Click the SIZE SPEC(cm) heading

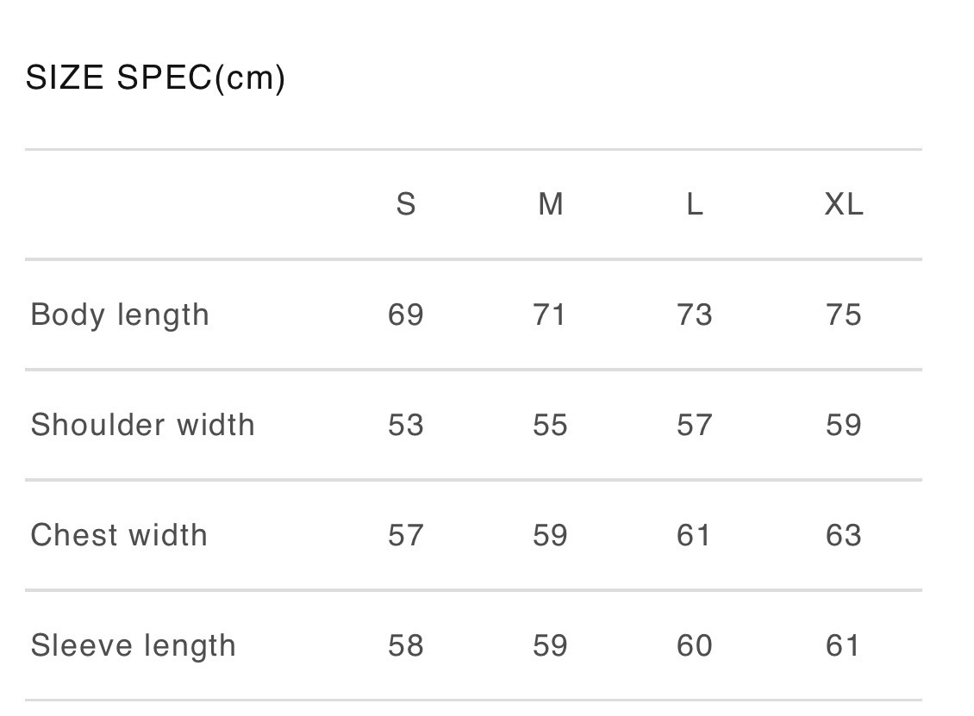155,78
